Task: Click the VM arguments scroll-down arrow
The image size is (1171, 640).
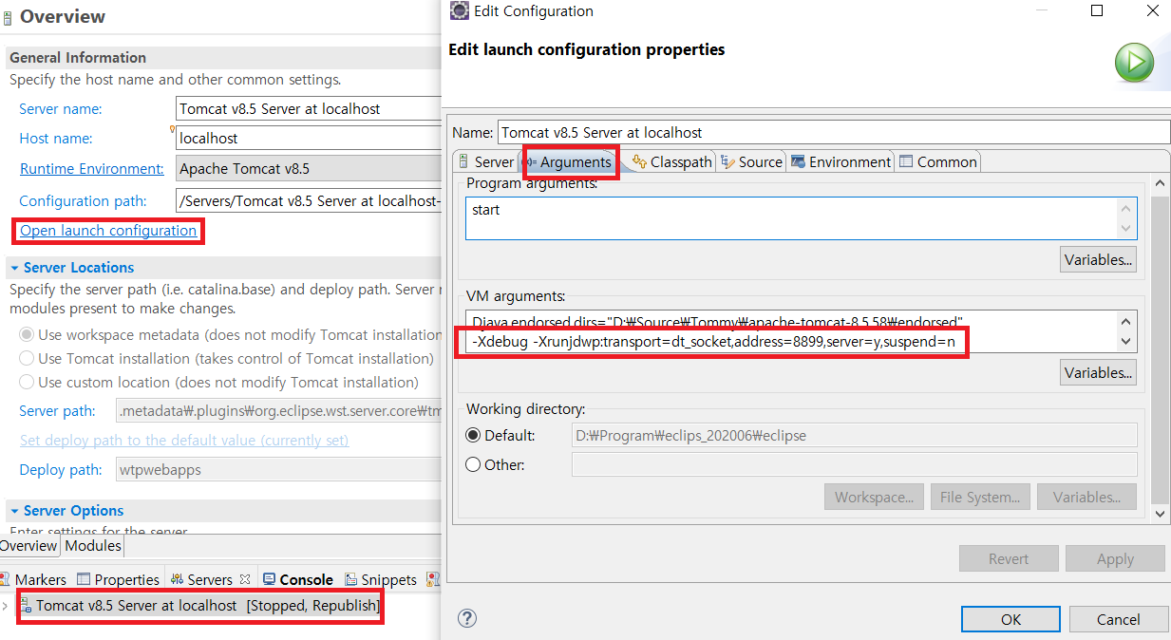Action: pos(1126,341)
